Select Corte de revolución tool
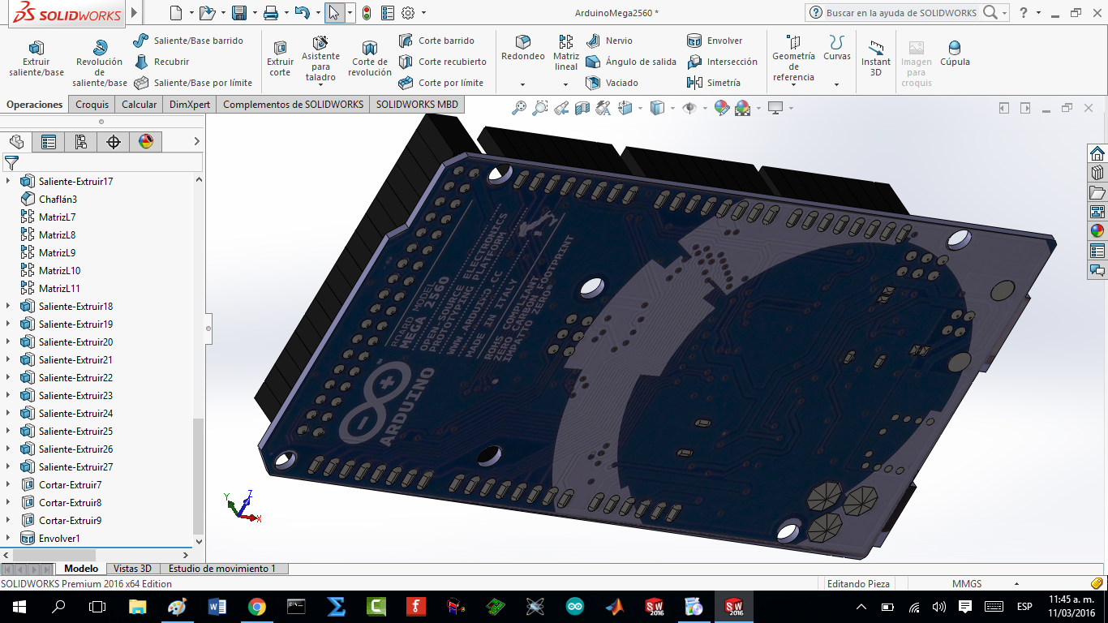Screen dimensions: 1108x623 point(370,58)
